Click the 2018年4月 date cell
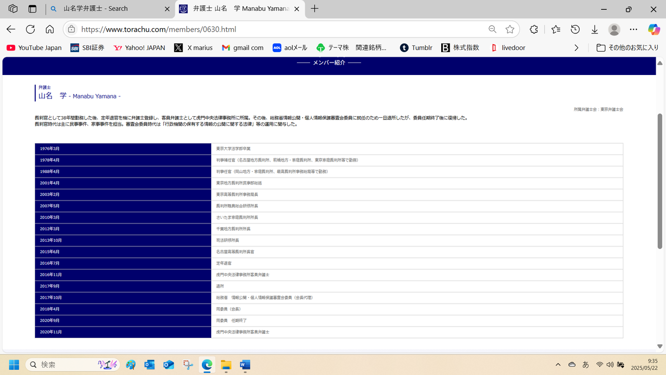Image resolution: width=666 pixels, height=375 pixels. pyautogui.click(x=123, y=309)
